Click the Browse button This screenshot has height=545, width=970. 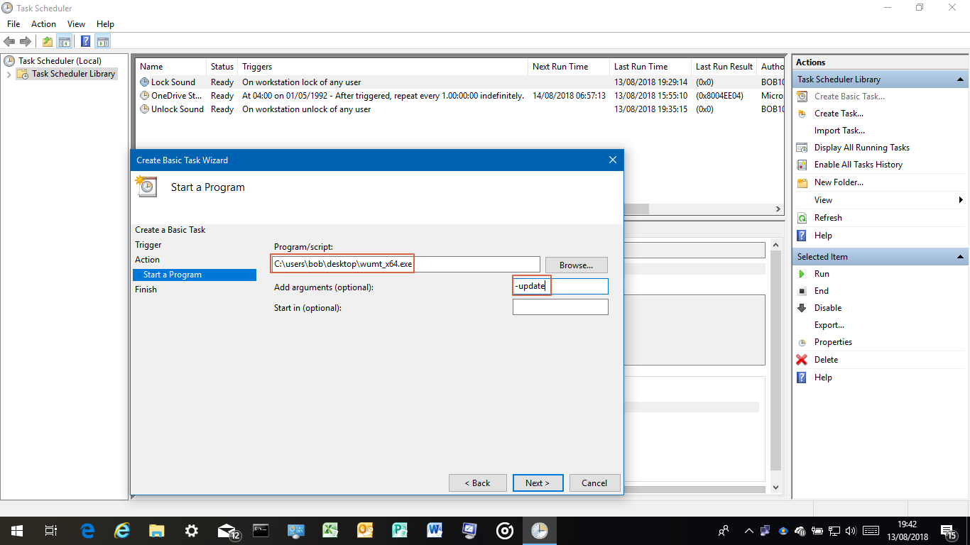(576, 265)
